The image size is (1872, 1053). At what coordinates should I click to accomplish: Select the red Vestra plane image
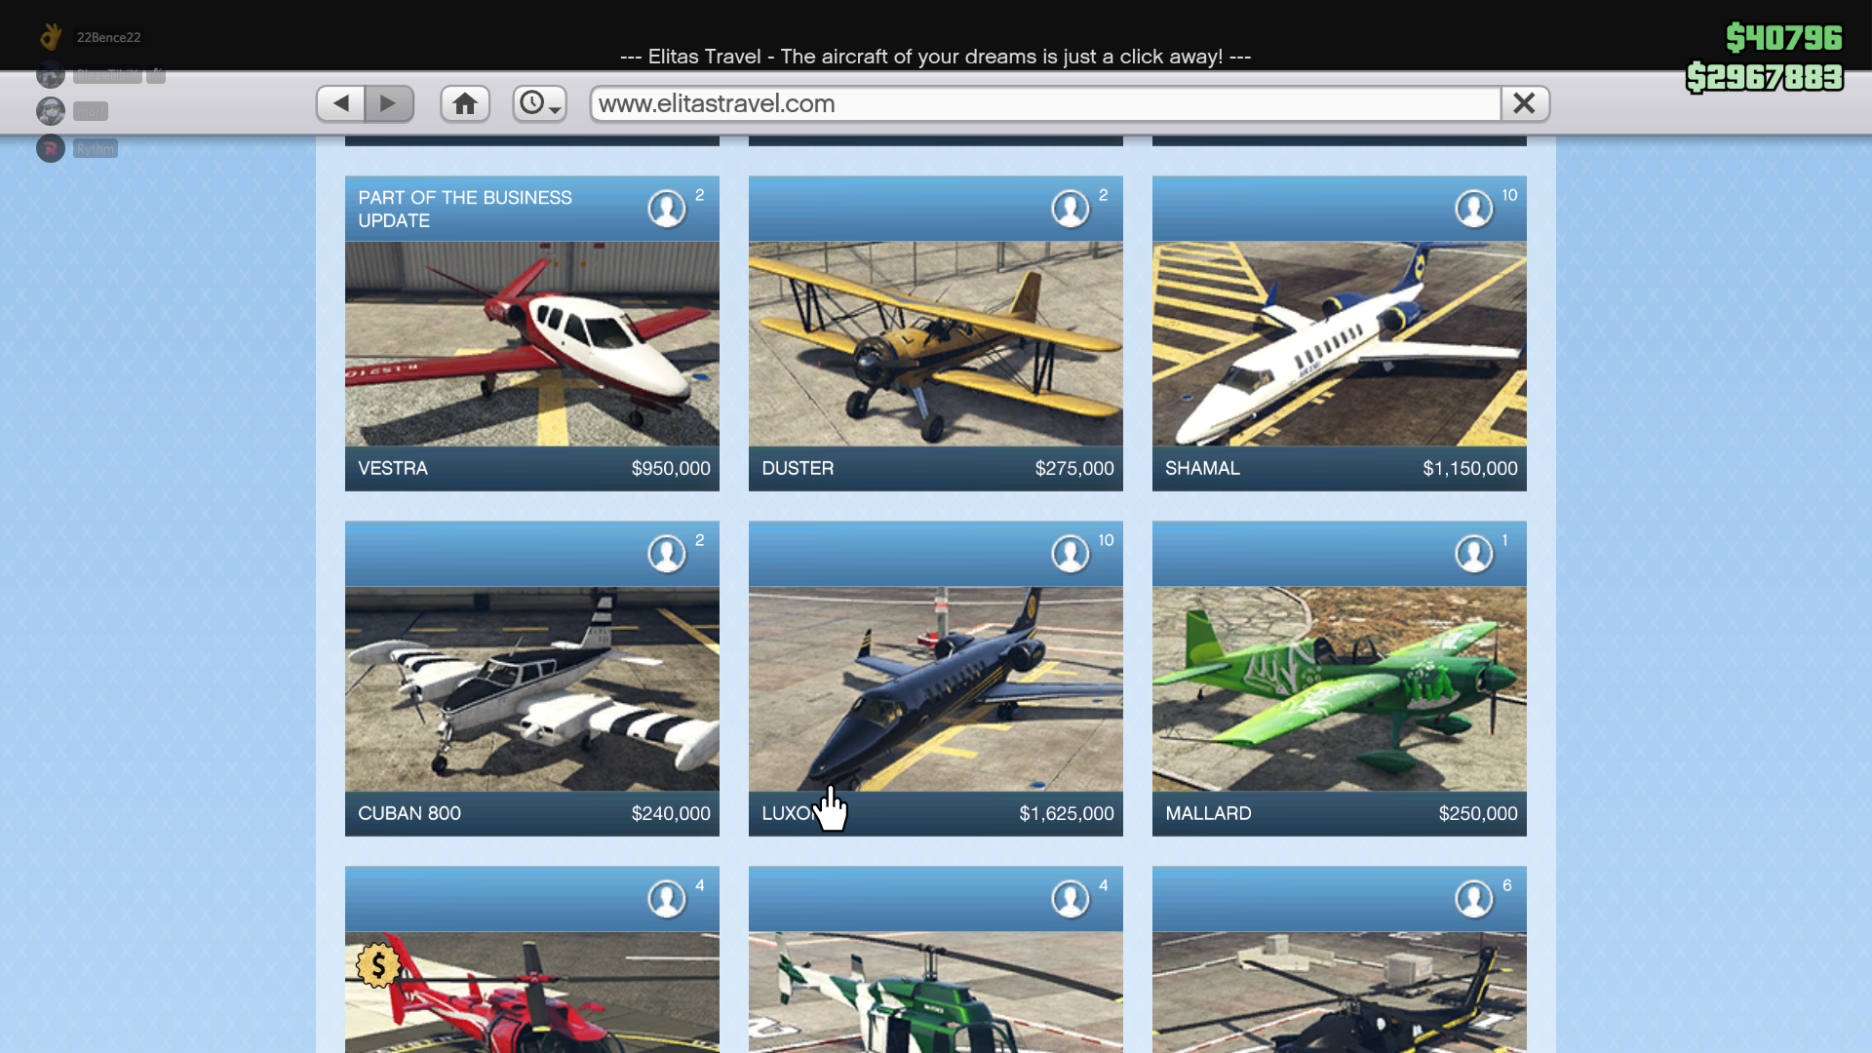[x=532, y=344]
